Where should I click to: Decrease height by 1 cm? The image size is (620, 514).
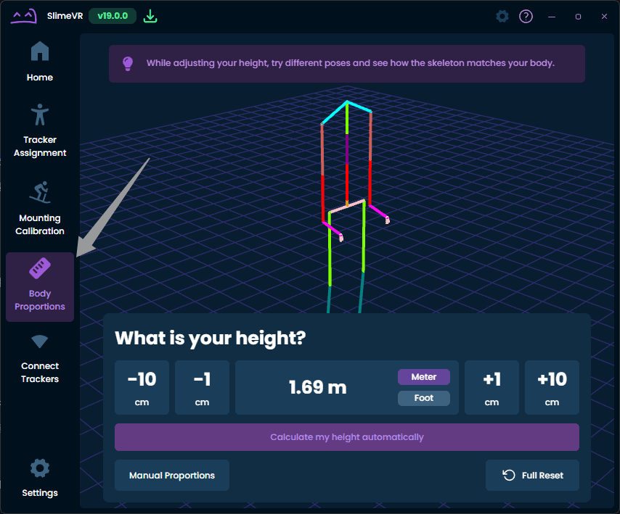tap(202, 387)
